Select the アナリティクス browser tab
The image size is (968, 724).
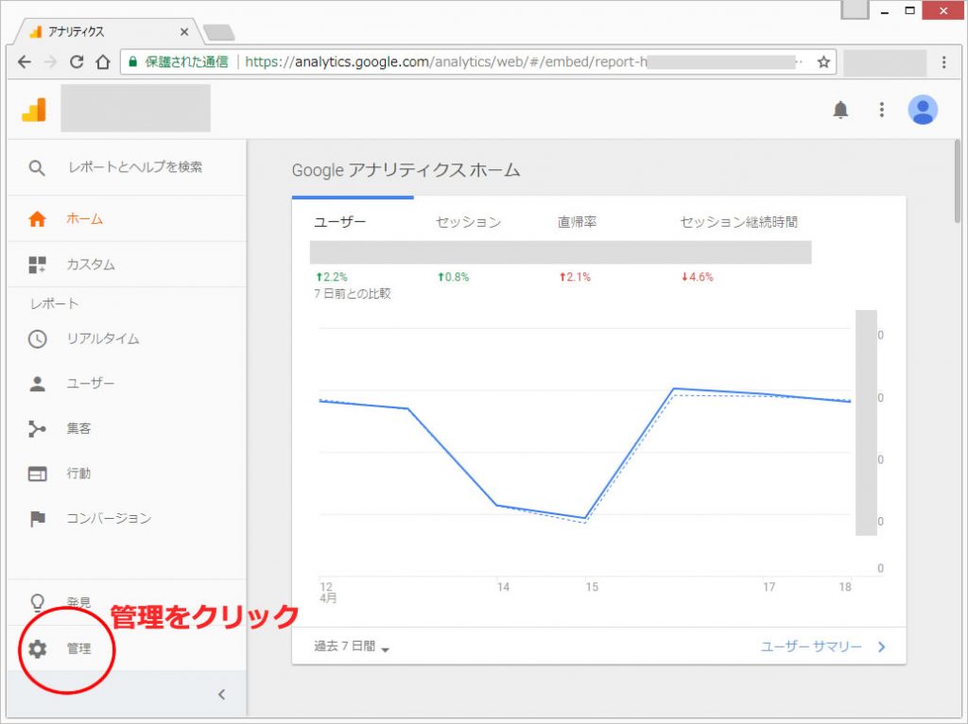tap(105, 31)
